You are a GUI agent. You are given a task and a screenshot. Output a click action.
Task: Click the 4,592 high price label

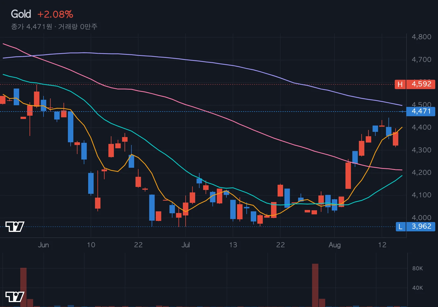click(421, 84)
